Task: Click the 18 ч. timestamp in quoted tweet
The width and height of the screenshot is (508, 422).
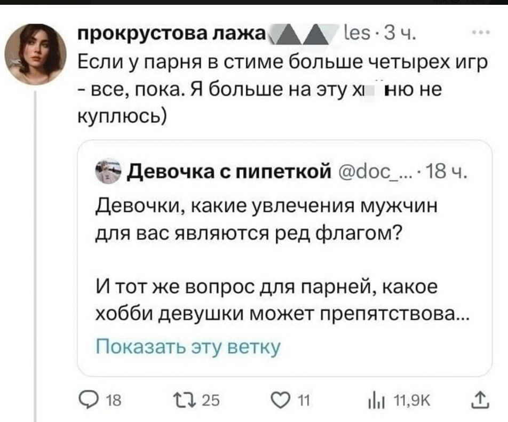Action: click(x=450, y=172)
